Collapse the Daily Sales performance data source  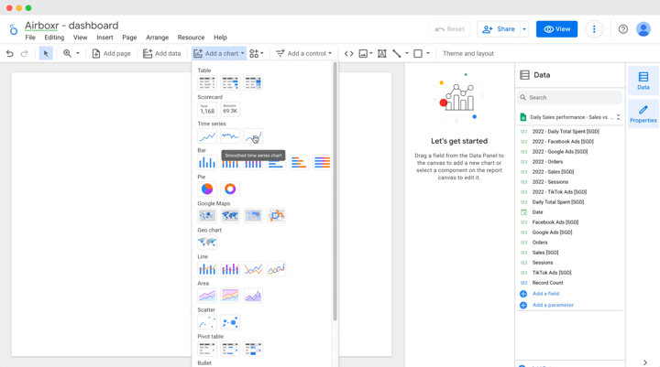tap(618, 117)
